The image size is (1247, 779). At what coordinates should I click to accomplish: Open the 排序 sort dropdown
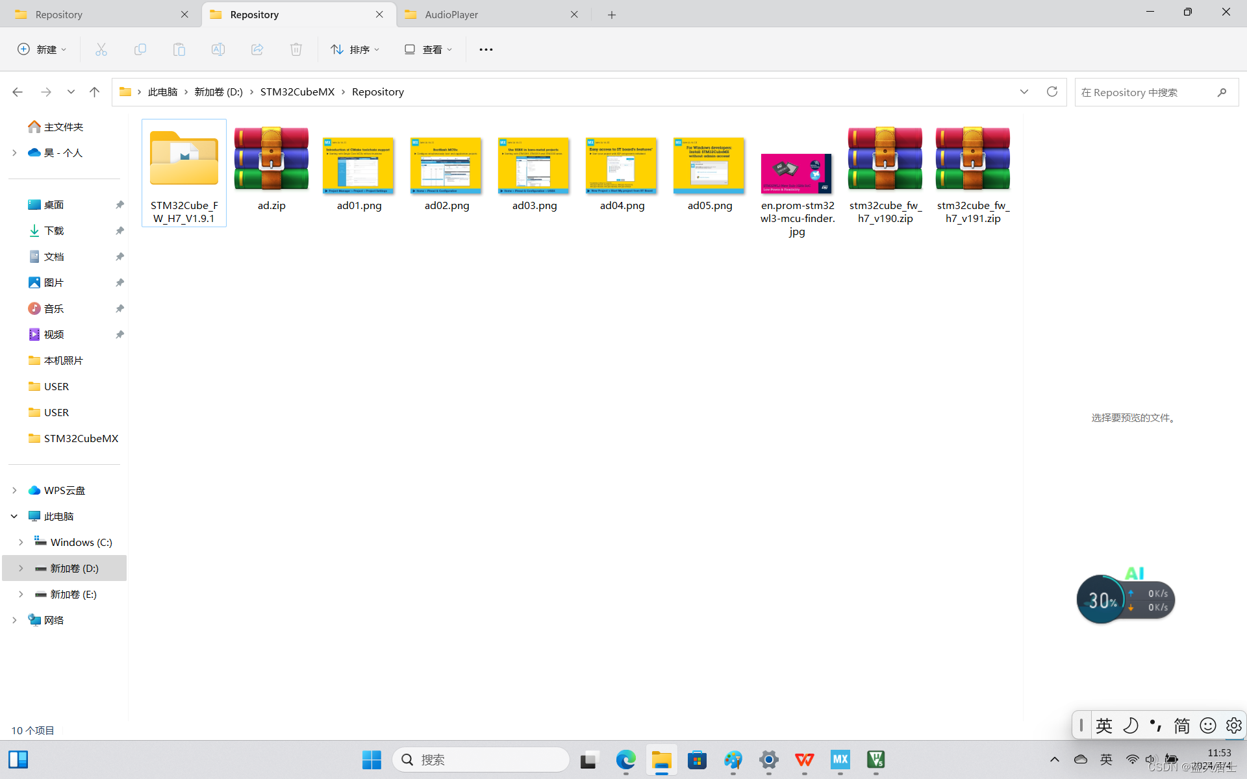click(x=355, y=49)
